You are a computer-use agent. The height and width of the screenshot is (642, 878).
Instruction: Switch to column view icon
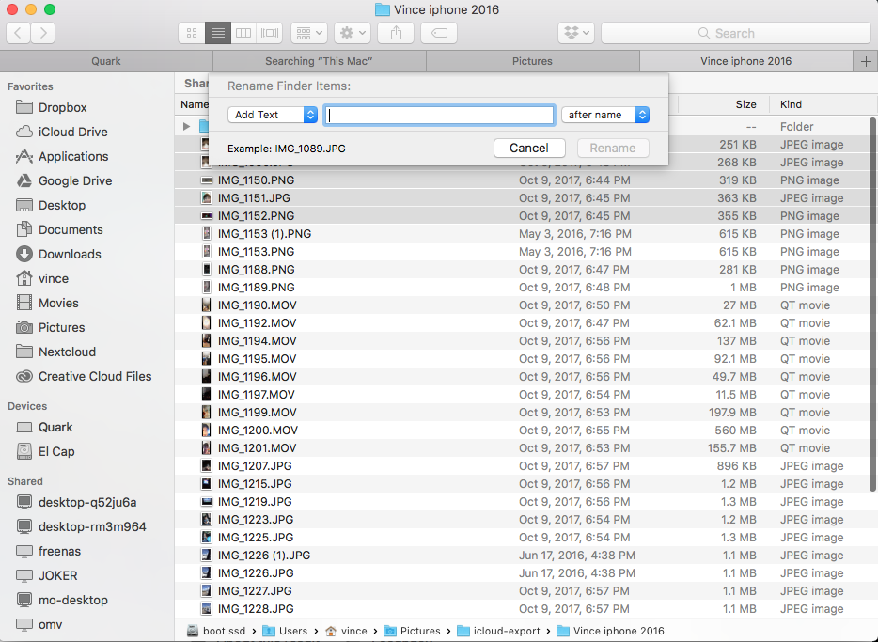(243, 33)
